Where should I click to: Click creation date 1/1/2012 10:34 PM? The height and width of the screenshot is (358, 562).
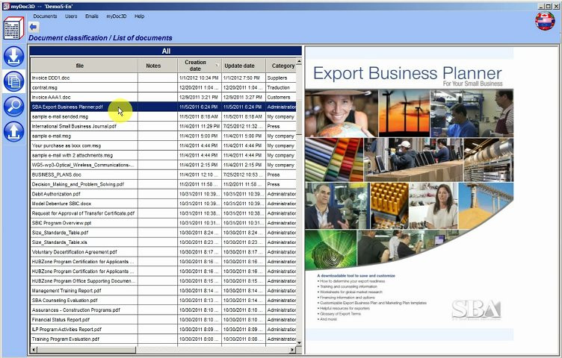(199, 78)
